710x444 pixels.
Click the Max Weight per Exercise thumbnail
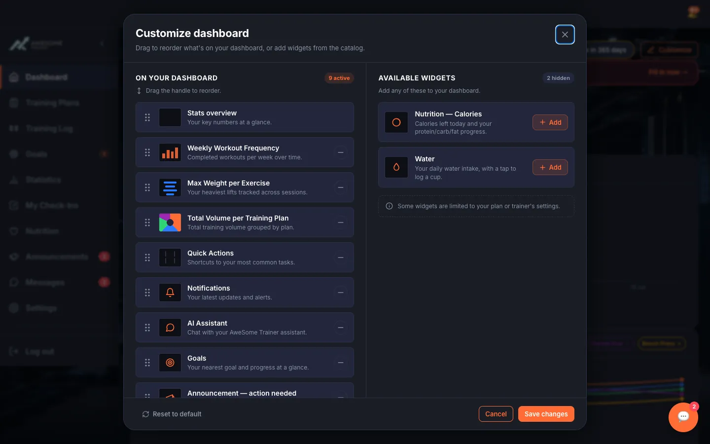(x=170, y=187)
